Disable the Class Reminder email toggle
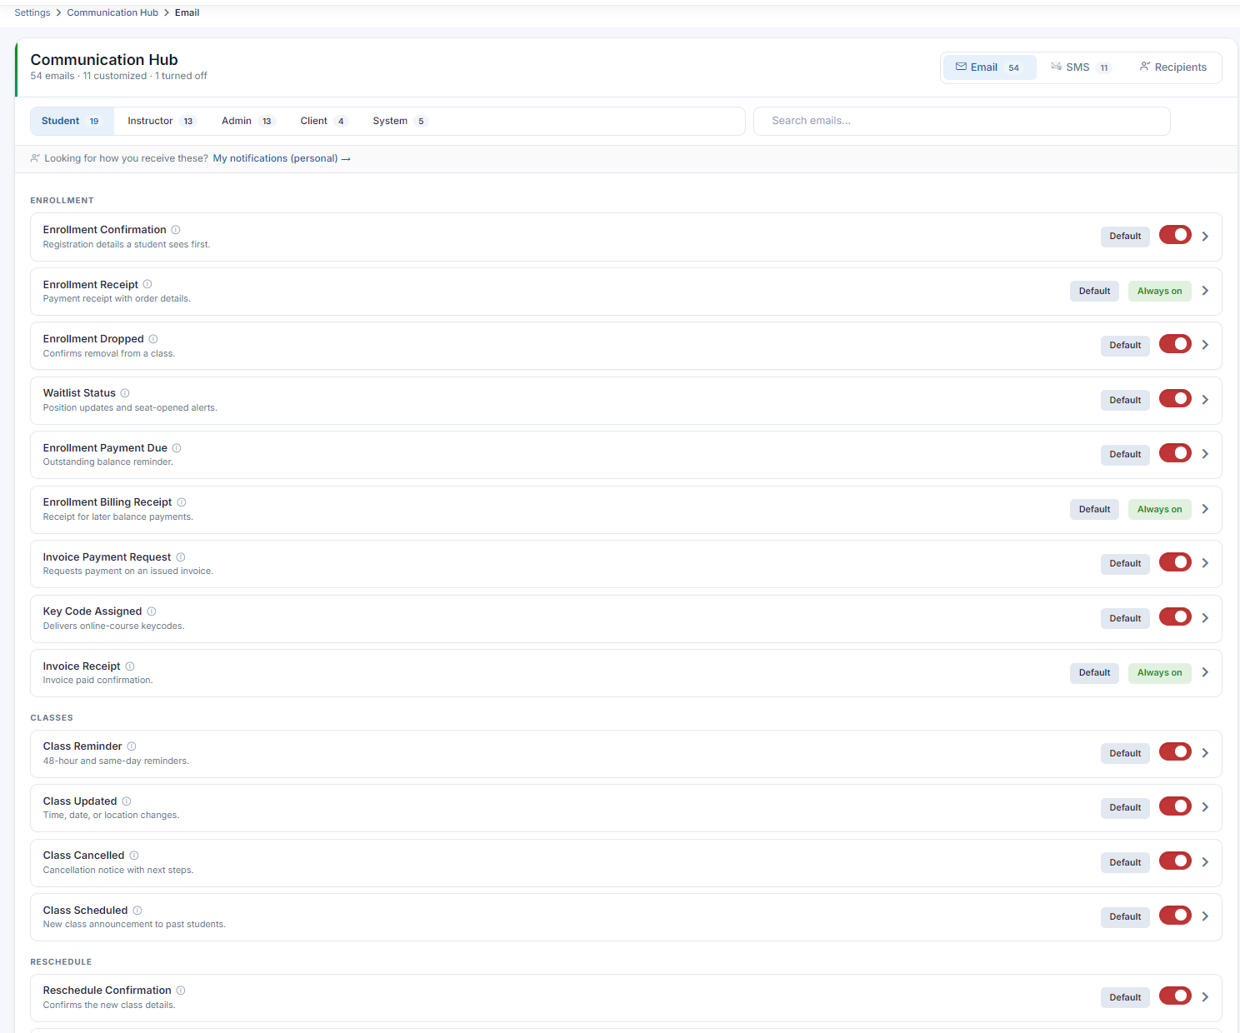The width and height of the screenshot is (1240, 1033). click(x=1175, y=751)
